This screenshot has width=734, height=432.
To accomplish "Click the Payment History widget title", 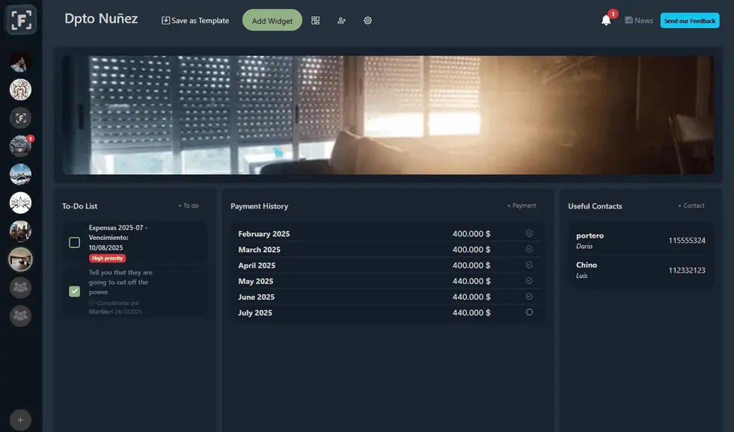I will pyautogui.click(x=260, y=206).
